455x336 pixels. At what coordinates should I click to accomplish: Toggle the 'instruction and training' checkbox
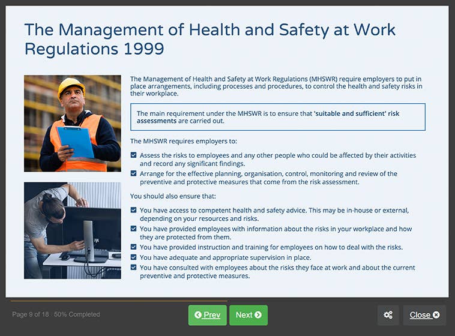tap(134, 247)
